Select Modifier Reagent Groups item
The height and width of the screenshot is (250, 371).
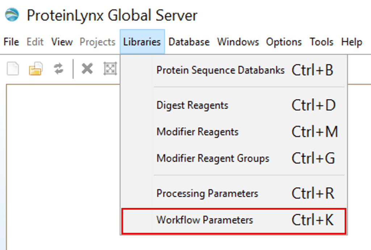(x=213, y=159)
